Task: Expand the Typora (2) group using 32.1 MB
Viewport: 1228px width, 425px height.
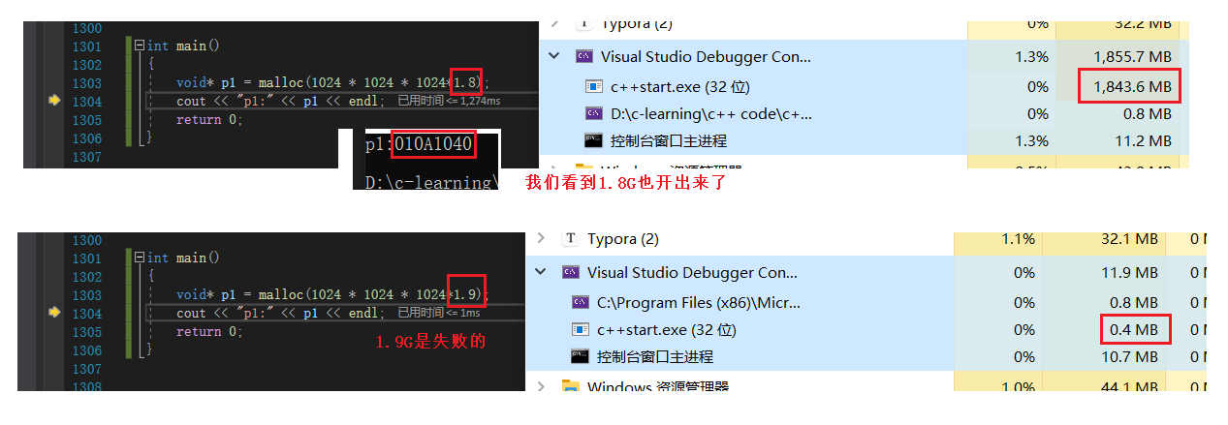Action: tap(541, 238)
